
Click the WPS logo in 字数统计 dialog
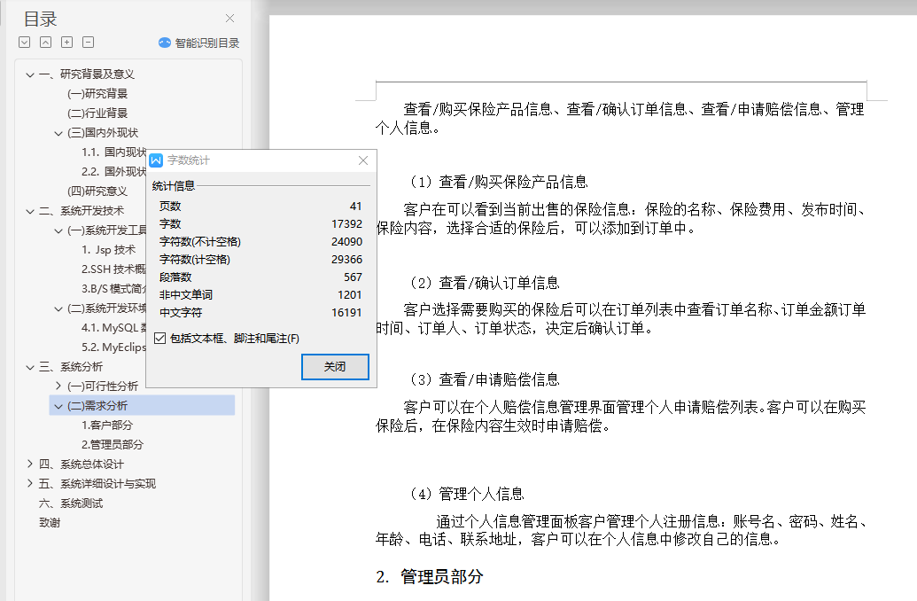click(156, 160)
